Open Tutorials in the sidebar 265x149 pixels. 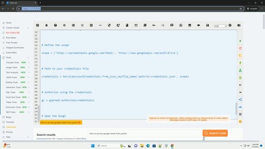coord(10,122)
